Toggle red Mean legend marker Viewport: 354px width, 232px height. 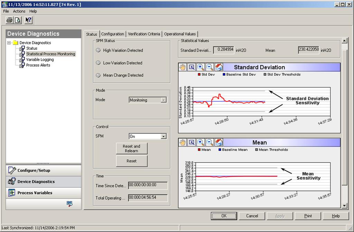(x=199, y=150)
